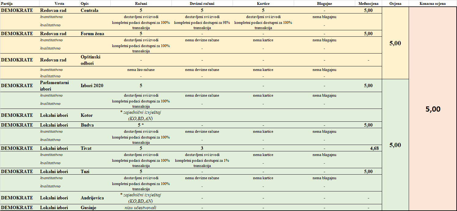The image size is (457, 211).
Task: Click the "Forum žena" cell
Action: (x=92, y=34)
